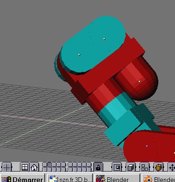Toggle the highlighted second layer button
The width and height of the screenshot is (175, 182).
49,164
